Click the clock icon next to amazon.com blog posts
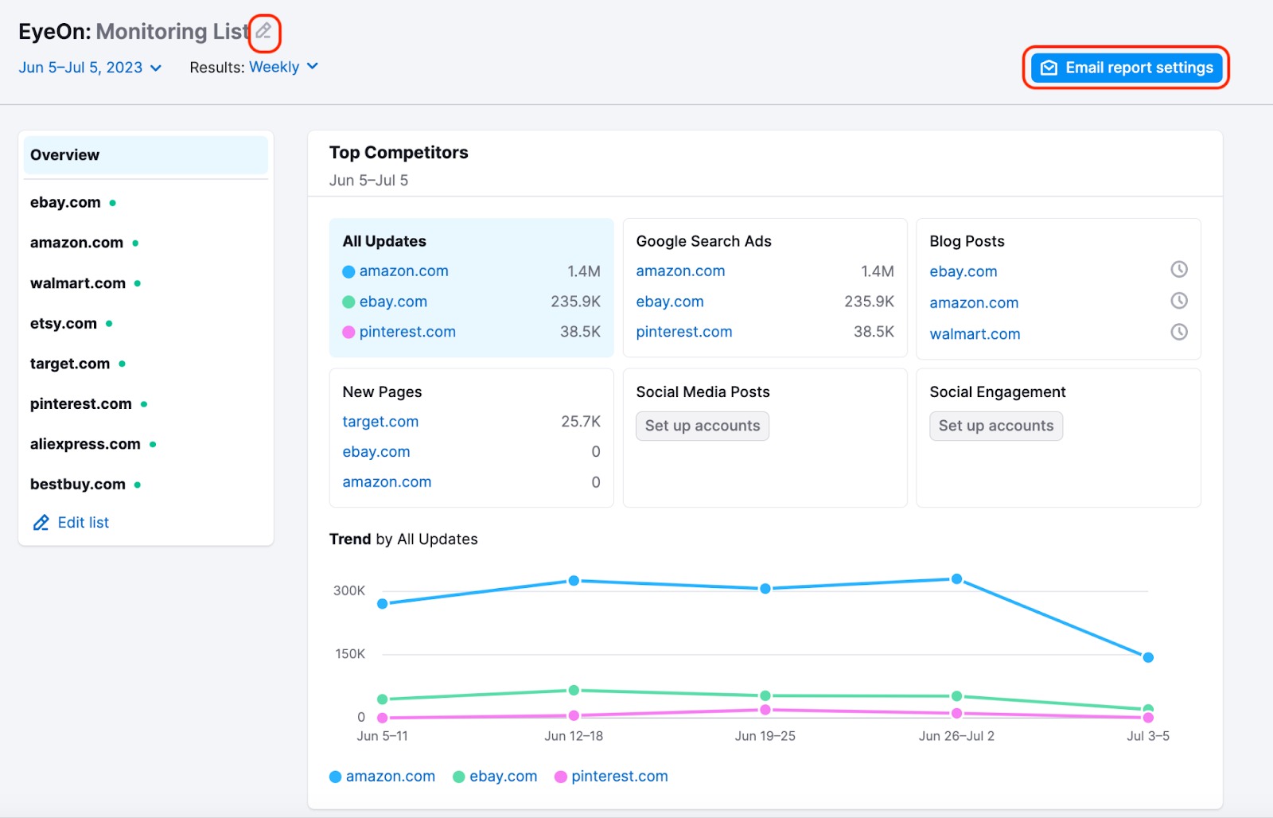The width and height of the screenshot is (1273, 818). pyautogui.click(x=1178, y=302)
